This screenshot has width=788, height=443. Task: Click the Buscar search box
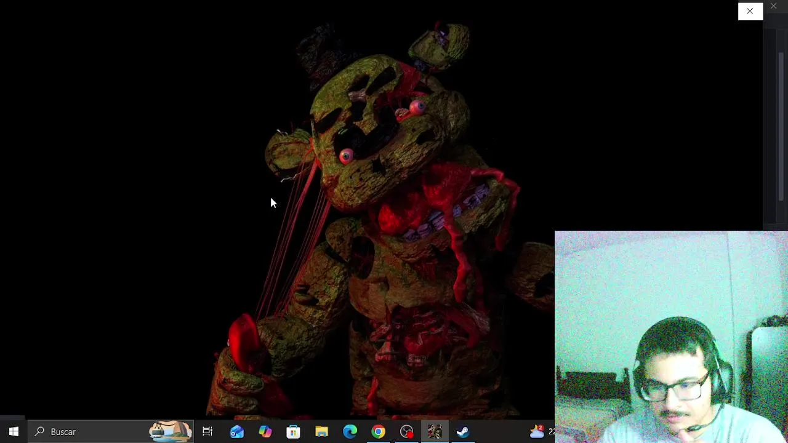tap(111, 431)
